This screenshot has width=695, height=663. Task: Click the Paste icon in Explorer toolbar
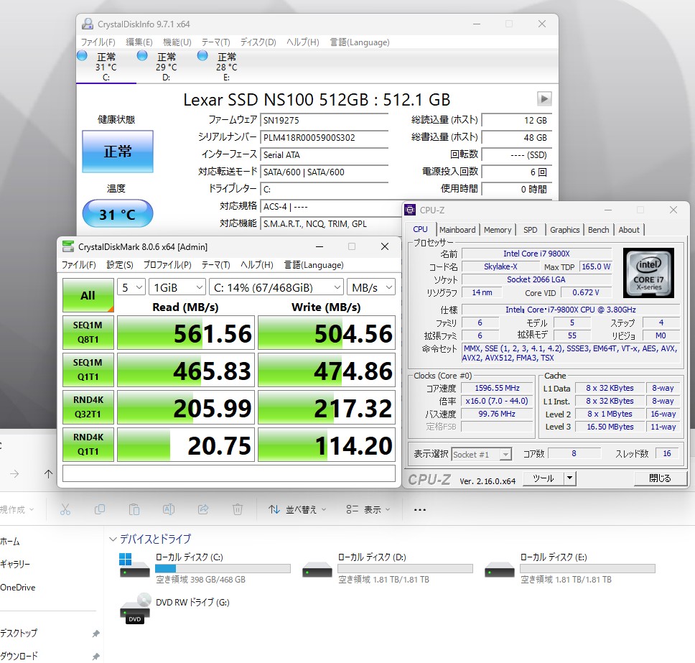click(x=134, y=509)
